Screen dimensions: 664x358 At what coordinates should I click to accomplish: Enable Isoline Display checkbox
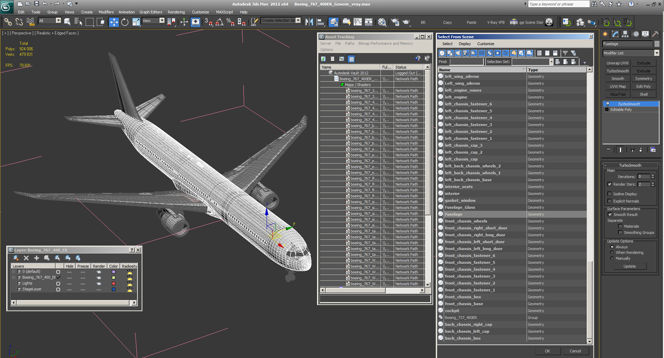coord(609,194)
